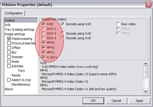Toggle the Postprocessing checkbox
This screenshot has width=153, height=107.
9,39
